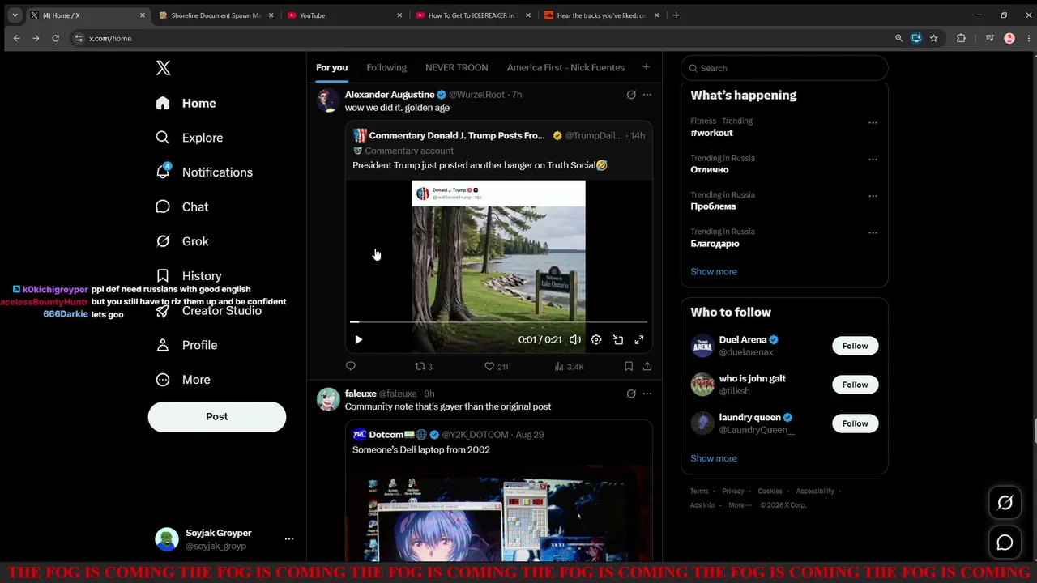Screen dimensions: 1037x583
Task: Open faleuxe's profile avatar
Action: coord(328,400)
